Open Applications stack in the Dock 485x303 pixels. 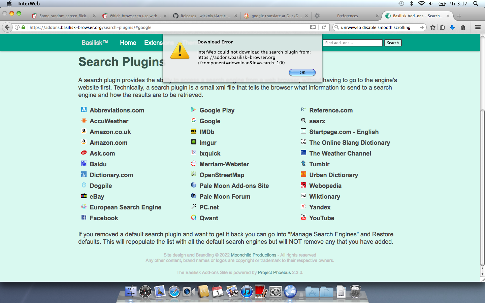(312, 292)
